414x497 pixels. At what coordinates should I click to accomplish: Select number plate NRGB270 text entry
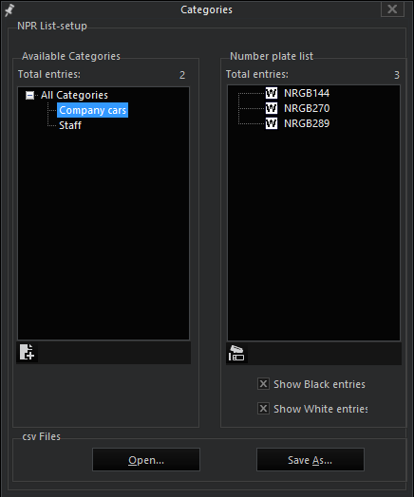[307, 108]
